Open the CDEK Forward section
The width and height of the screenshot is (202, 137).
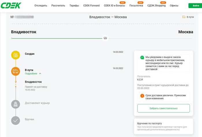pos(91,5)
